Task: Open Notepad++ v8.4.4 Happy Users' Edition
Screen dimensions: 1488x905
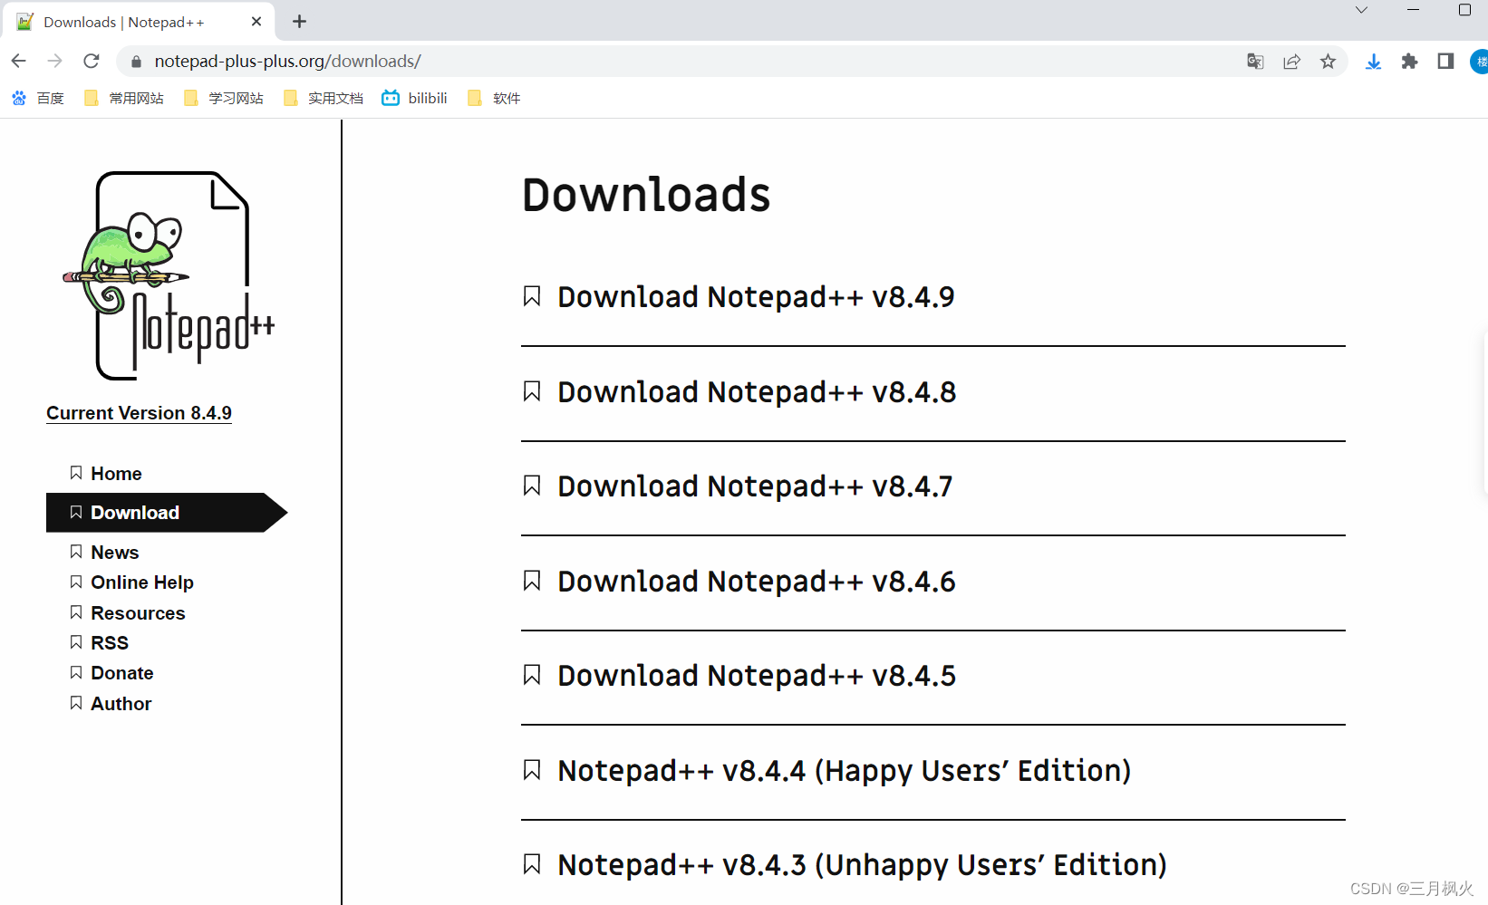Action: pyautogui.click(x=845, y=771)
